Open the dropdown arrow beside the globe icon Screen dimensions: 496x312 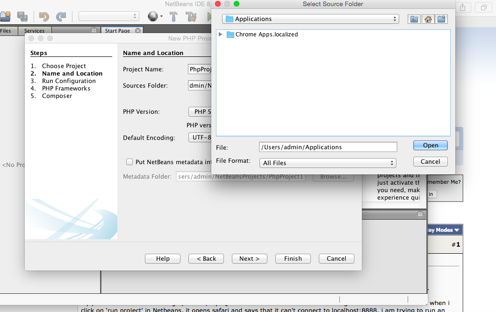click(x=162, y=16)
